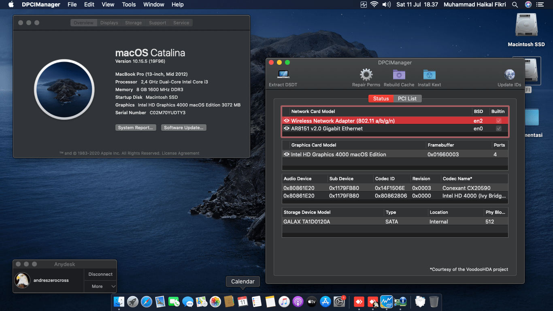
Task: Toggle Builtin checkbox for Wireless Network Adapter
Action: 499,121
